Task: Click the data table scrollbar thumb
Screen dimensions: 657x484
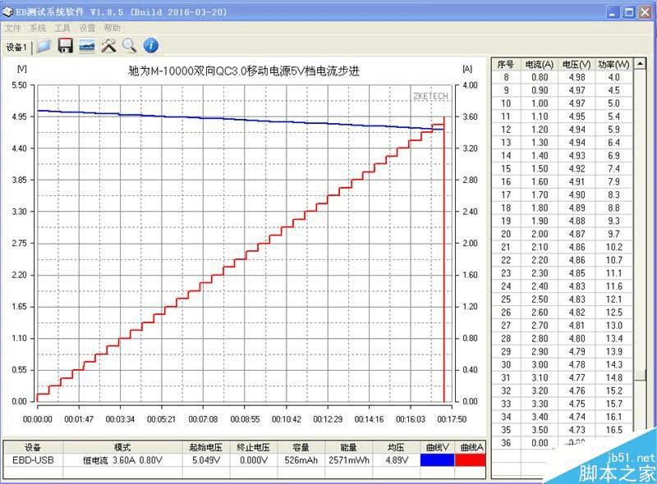Action: (x=640, y=375)
